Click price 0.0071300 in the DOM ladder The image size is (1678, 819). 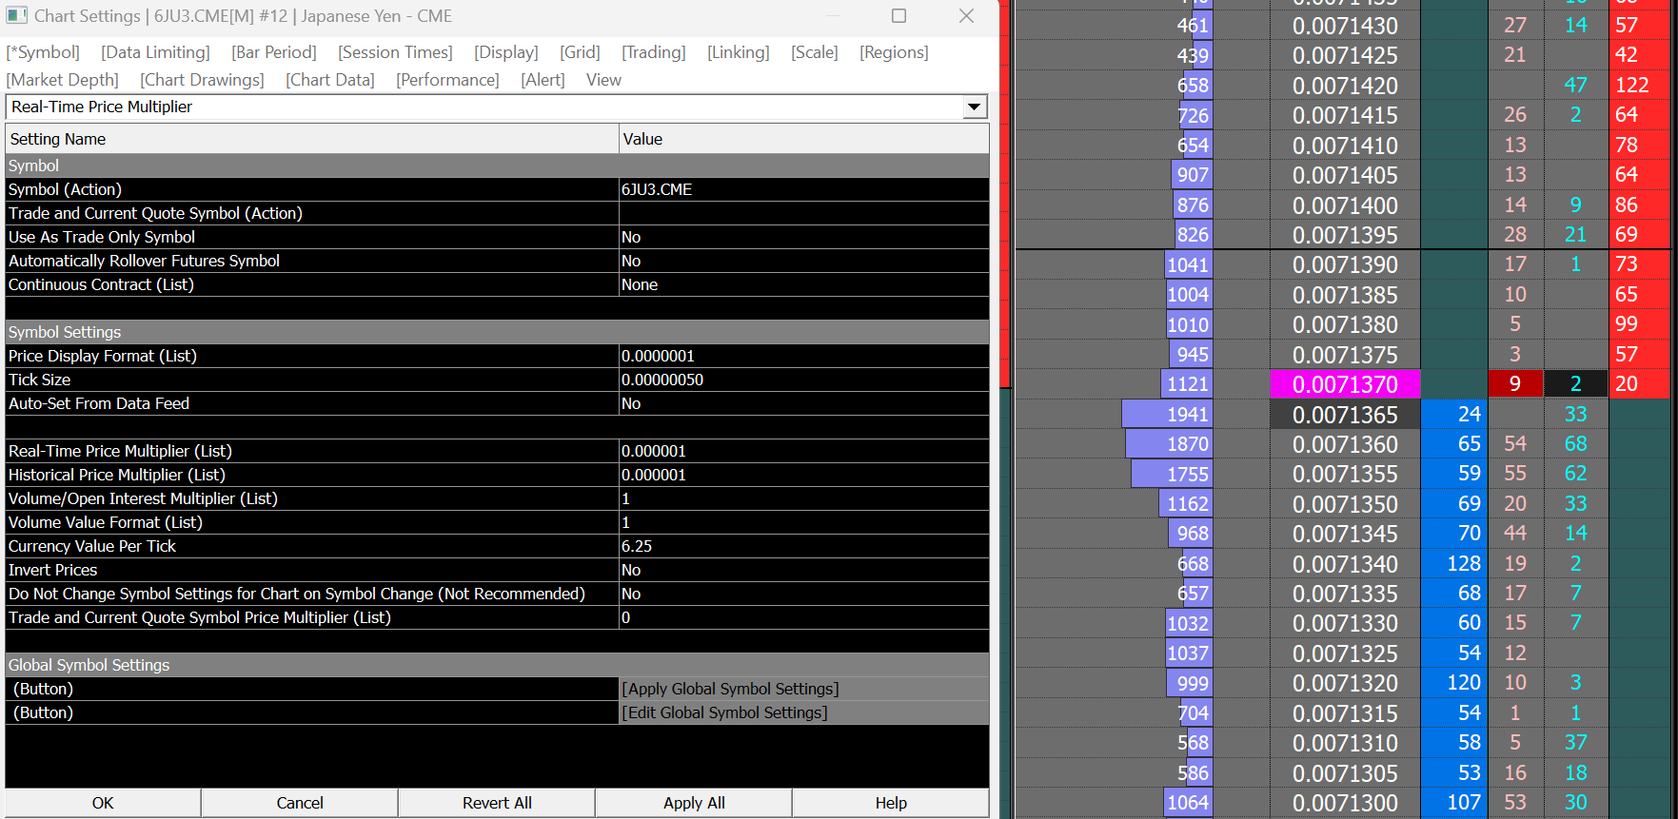click(1345, 803)
